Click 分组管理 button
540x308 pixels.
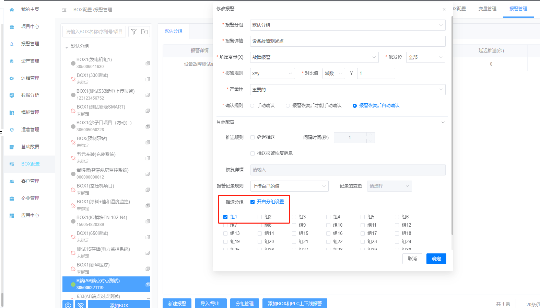tap(245, 303)
